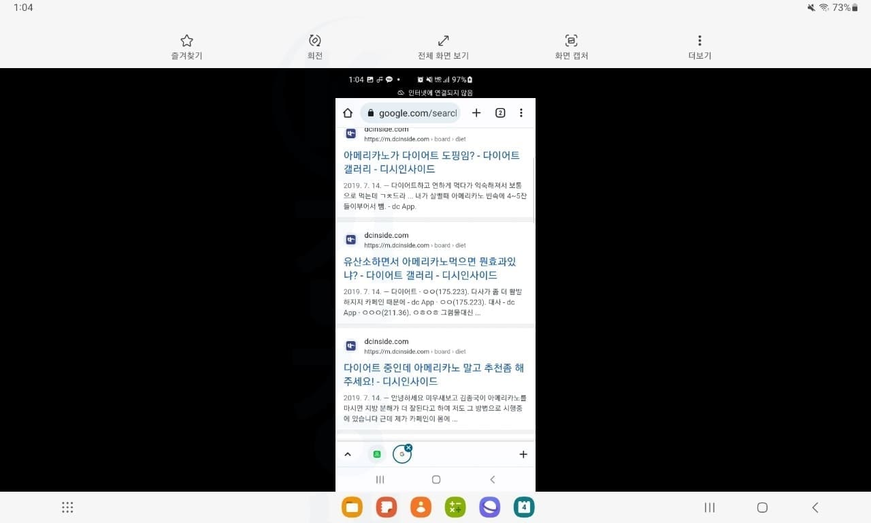This screenshot has height=523, width=871.
Task: Open result 아메리카노가 다이어트 도핑임?
Action: (431, 162)
